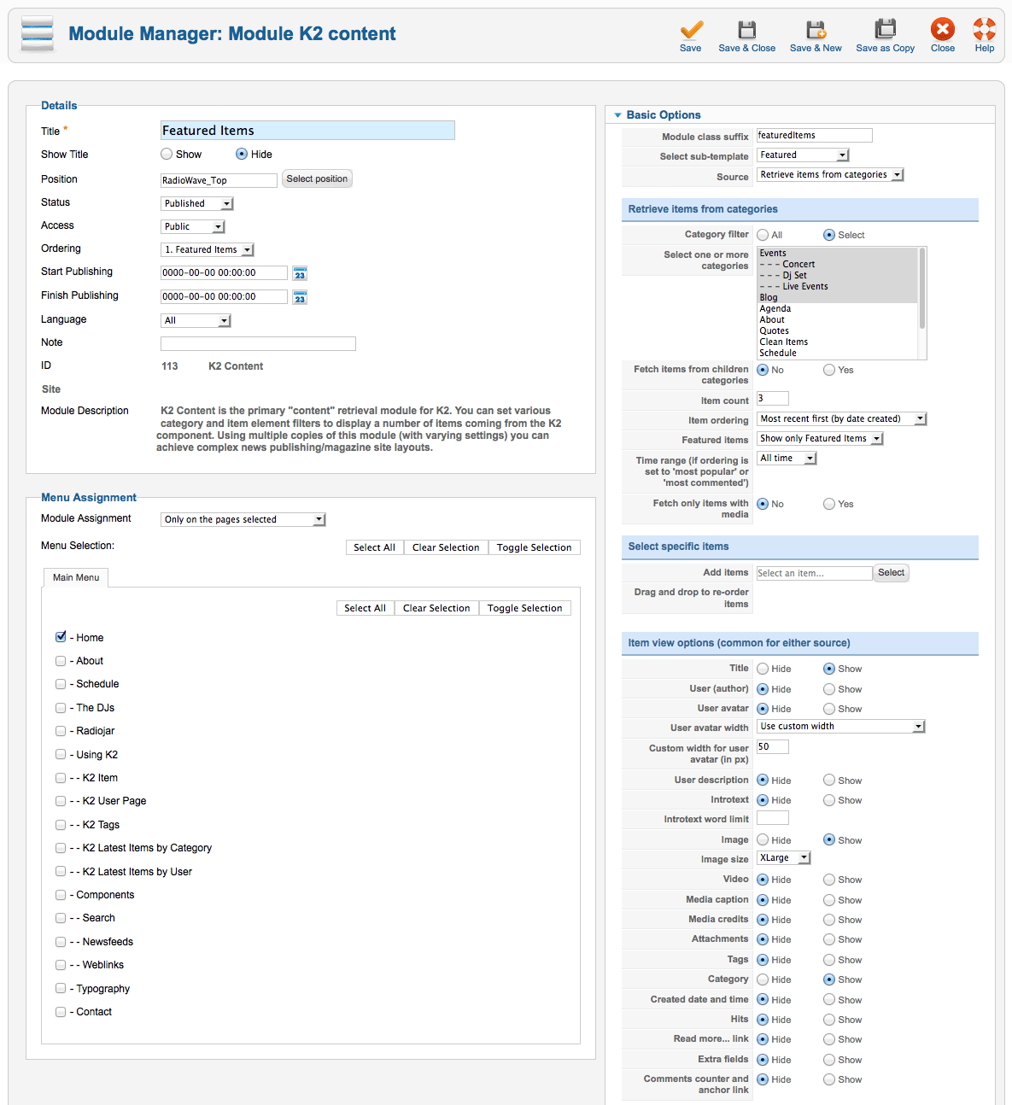Check the Home menu item checkbox

(x=61, y=637)
